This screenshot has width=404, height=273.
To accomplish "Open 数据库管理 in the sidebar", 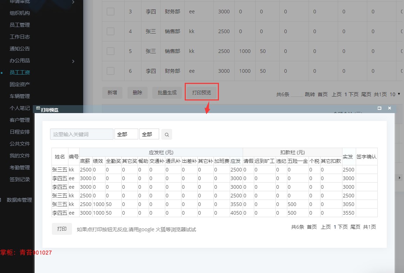I will click(x=19, y=200).
